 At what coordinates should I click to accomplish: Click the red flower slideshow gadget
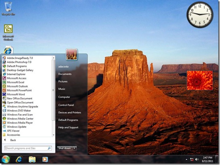(200, 80)
